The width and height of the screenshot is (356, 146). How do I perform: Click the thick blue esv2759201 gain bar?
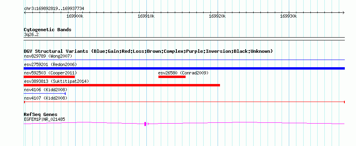(x=184, y=68)
